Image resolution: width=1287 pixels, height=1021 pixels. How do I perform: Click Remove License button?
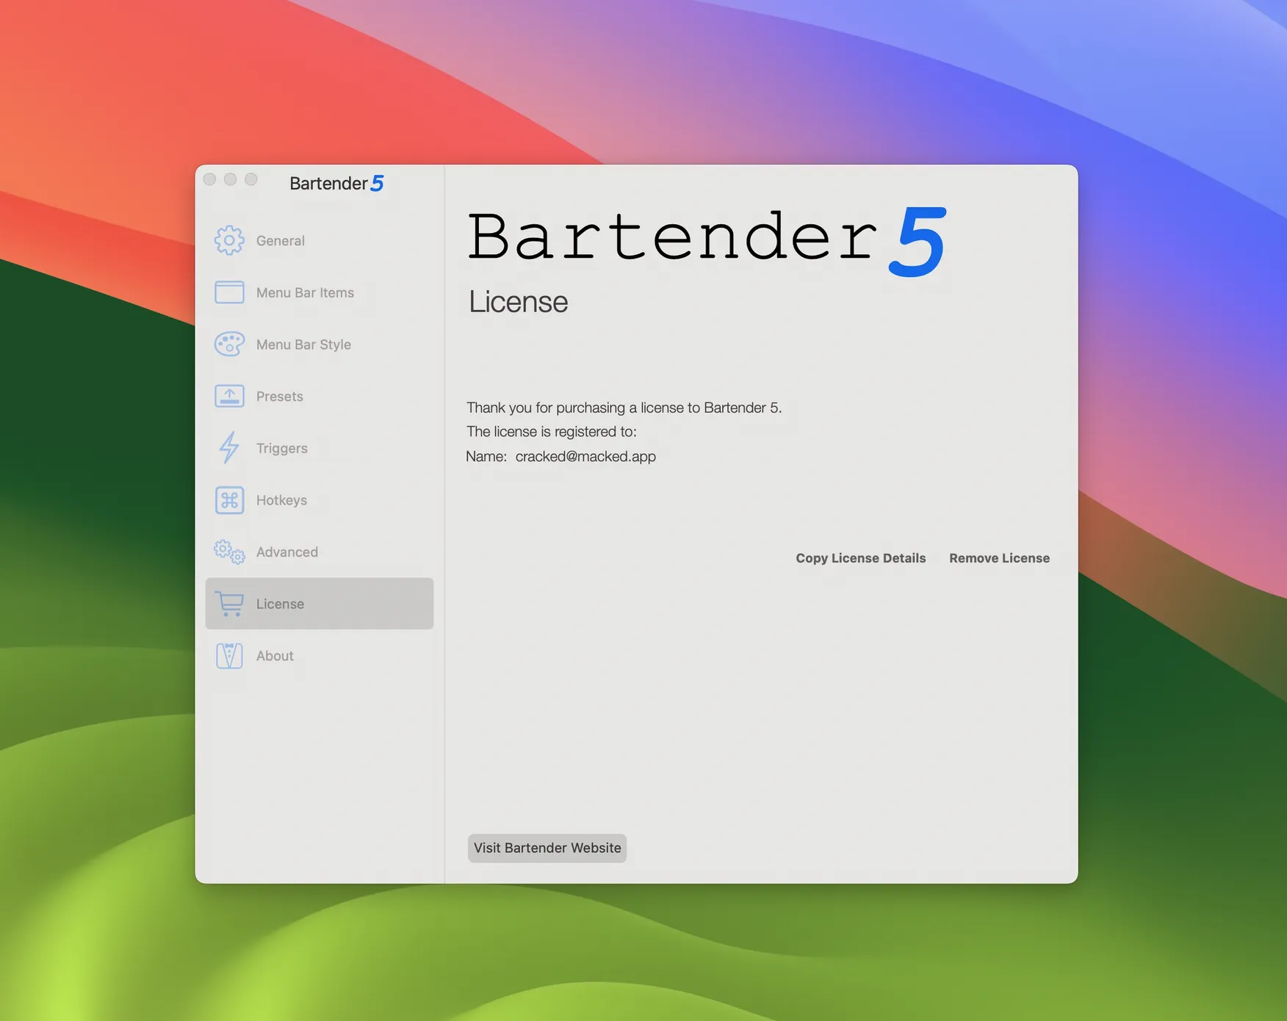pos(999,558)
